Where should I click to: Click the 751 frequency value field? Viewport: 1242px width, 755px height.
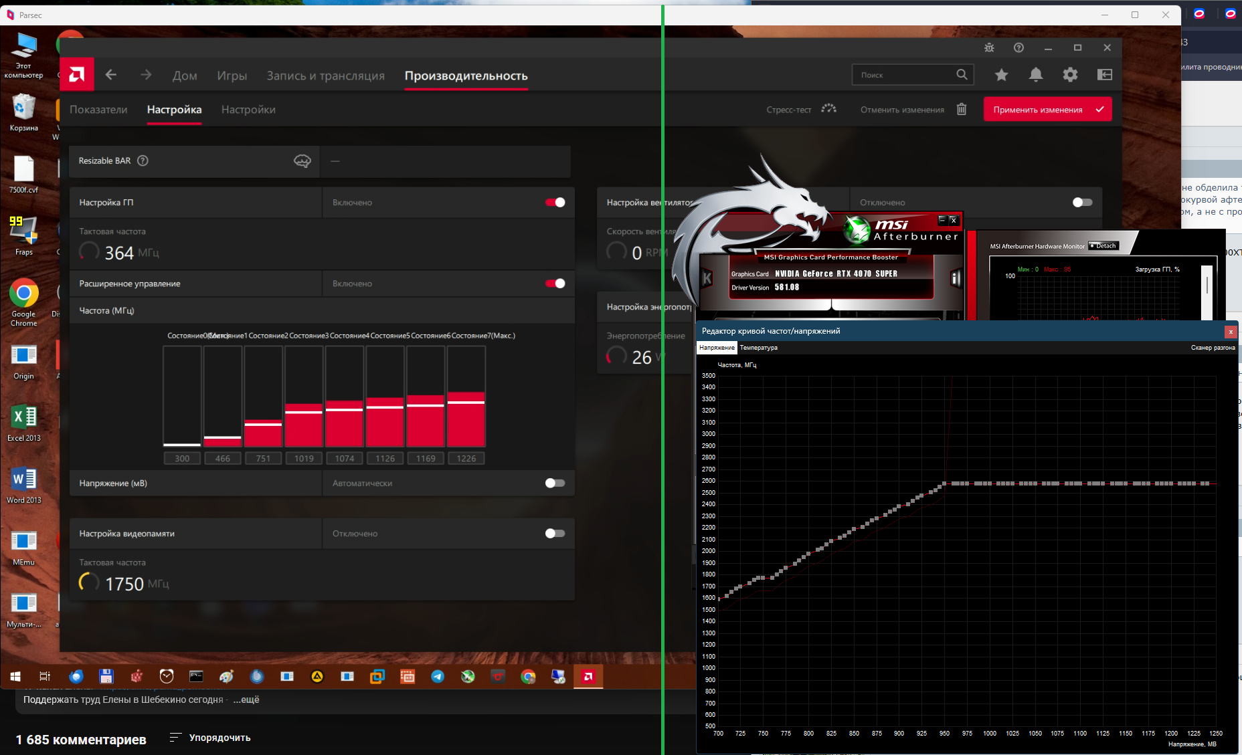263,458
